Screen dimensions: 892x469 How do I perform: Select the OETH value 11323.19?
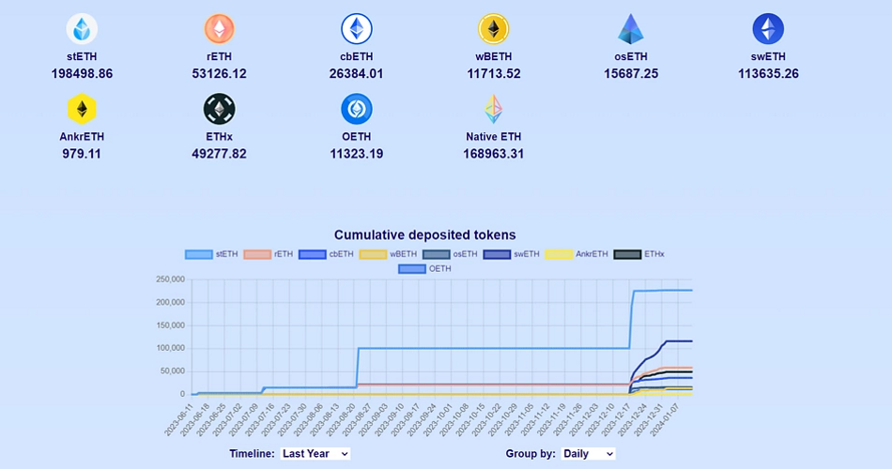[356, 154]
